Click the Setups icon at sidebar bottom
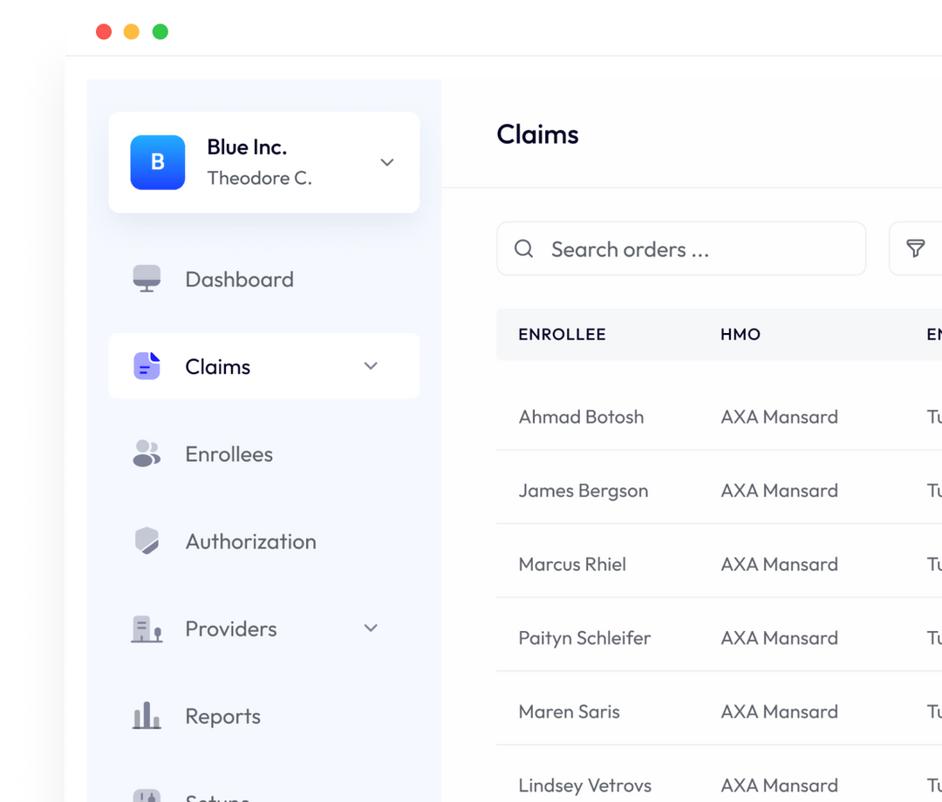The image size is (942, 802). click(x=146, y=795)
